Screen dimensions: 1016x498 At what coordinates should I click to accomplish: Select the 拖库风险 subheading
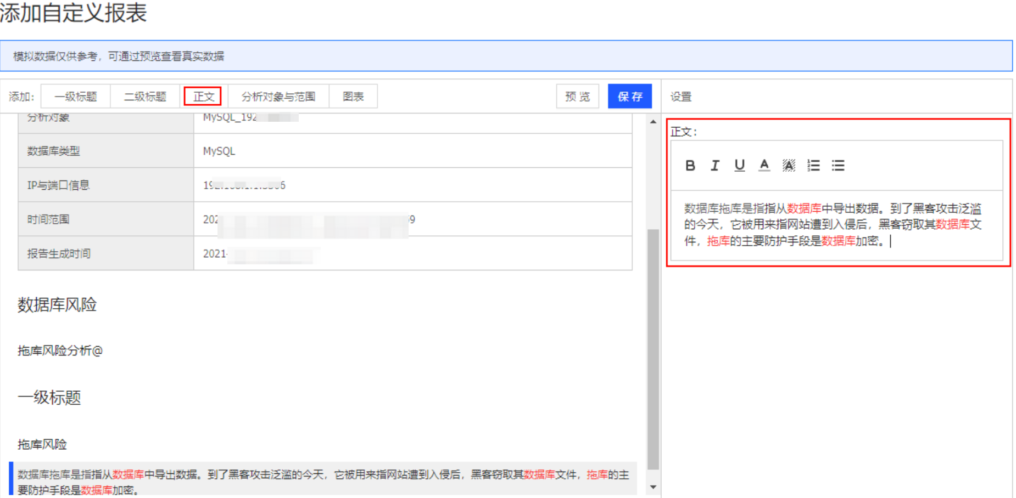tap(42, 444)
